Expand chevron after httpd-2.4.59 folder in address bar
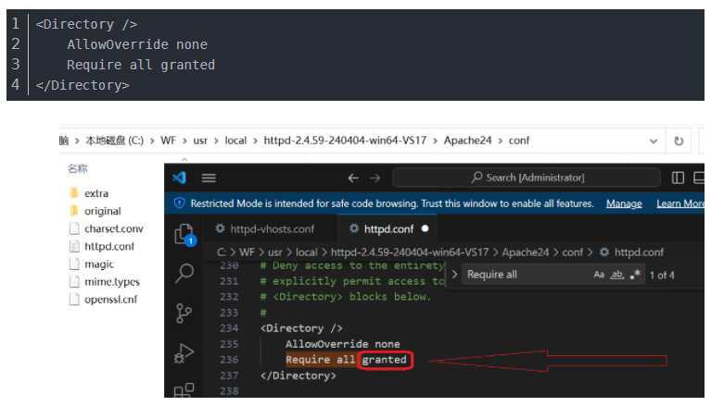 pos(436,141)
